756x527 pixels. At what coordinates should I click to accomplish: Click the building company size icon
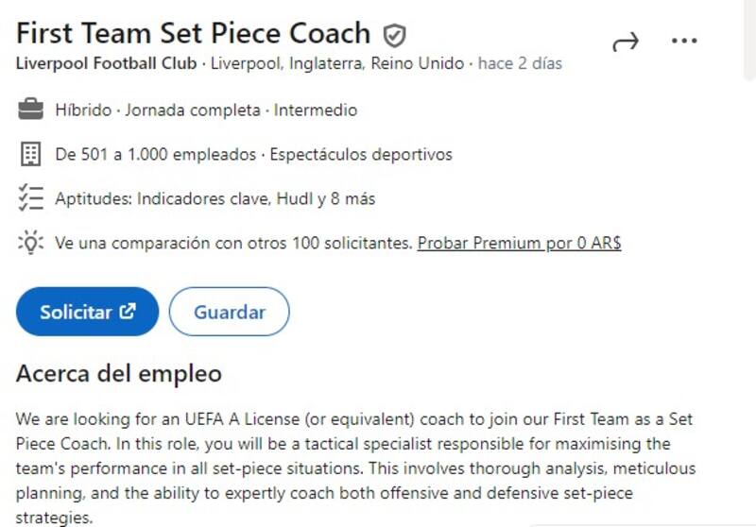pos(31,154)
